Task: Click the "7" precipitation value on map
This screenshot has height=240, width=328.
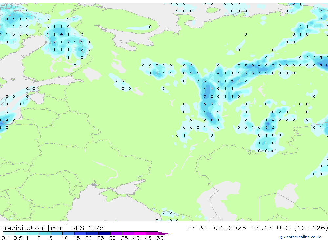Action: coord(205,97)
